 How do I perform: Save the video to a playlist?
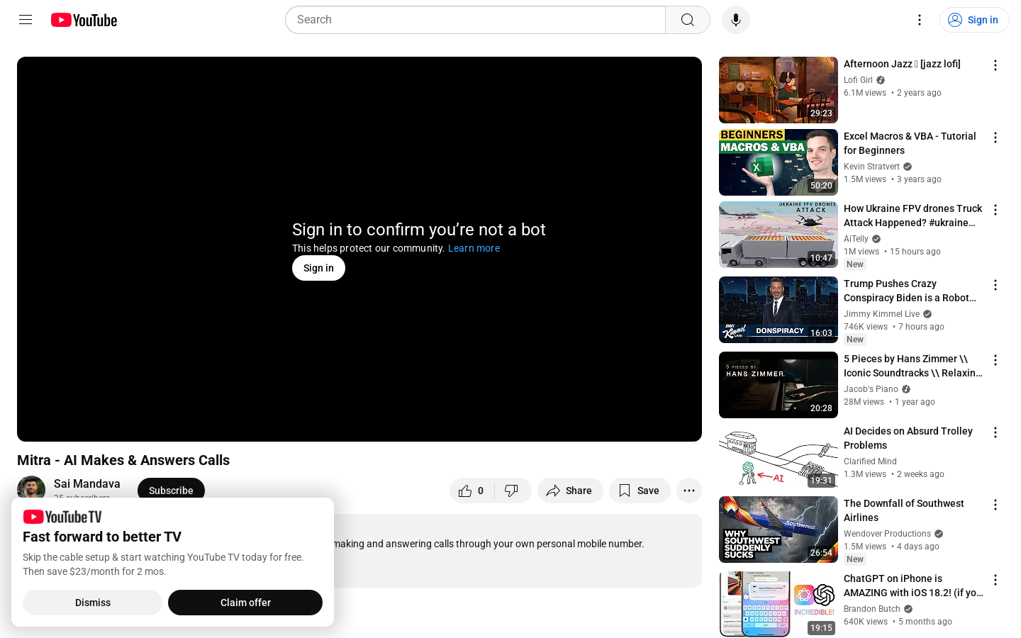639,491
